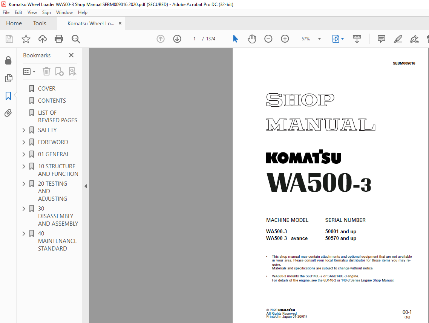429x323 pixels.
Task: Open security lock panel in sidebar
Action: 8,60
